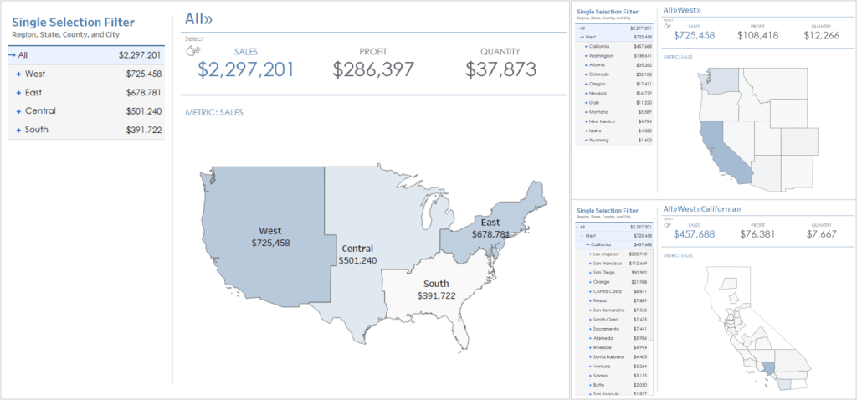Viewport: 857px width, 400px height.
Task: Expand the East region row showing $678,781
Action: point(18,93)
